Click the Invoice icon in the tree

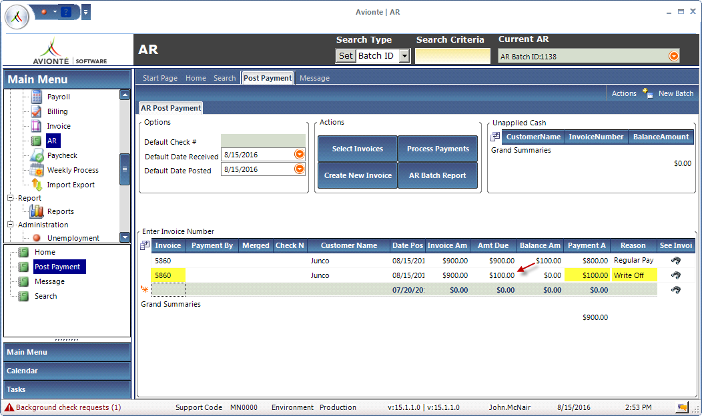(37, 127)
